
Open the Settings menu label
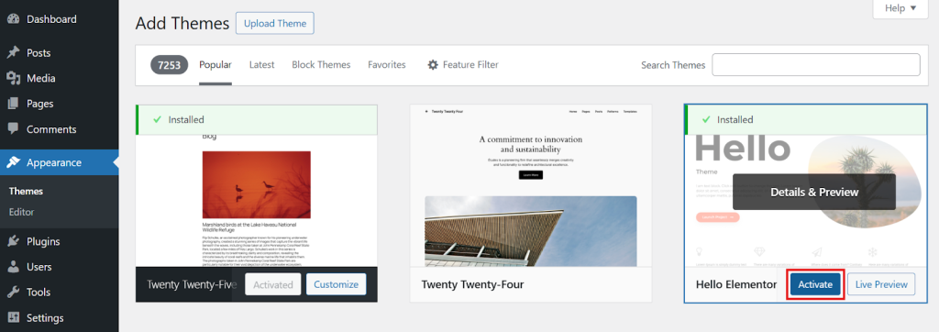(45, 317)
